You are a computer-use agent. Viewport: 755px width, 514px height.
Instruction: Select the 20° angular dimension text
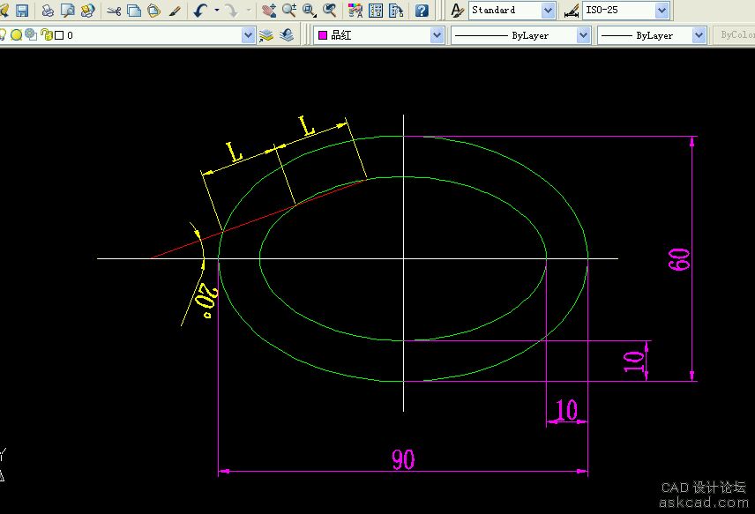point(207,301)
